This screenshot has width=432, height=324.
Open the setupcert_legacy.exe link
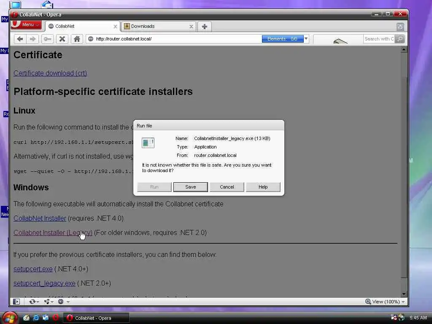44,283
